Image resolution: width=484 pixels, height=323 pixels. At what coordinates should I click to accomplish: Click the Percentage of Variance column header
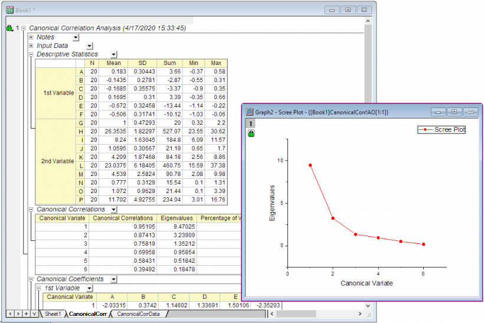pos(220,218)
